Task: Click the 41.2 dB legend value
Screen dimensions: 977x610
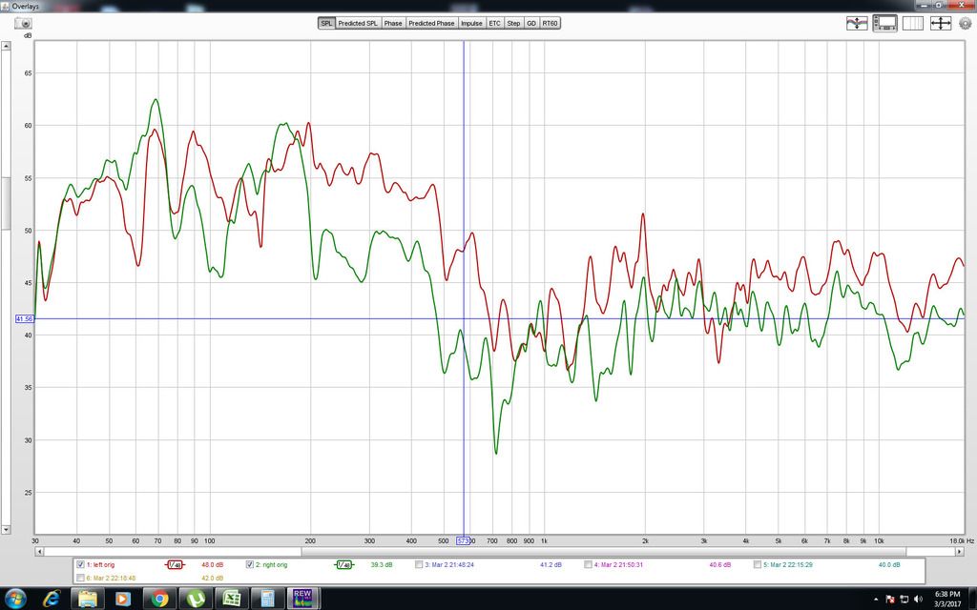Action: coord(551,565)
